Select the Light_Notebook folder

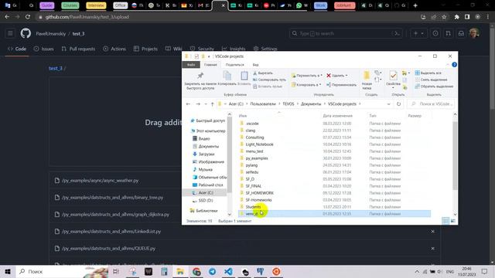[259, 144]
